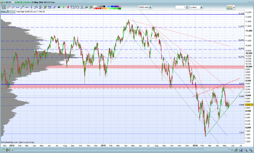This screenshot has height=153, width=254.
Task: Pick the pink color swatch
Action: (119, 6)
